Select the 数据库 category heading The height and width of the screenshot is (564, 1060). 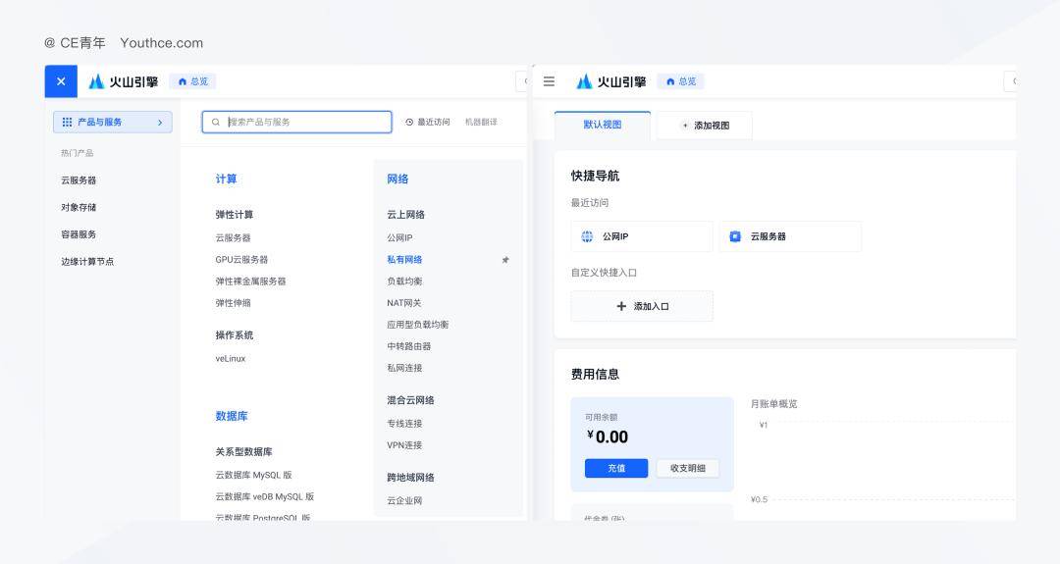coord(232,416)
